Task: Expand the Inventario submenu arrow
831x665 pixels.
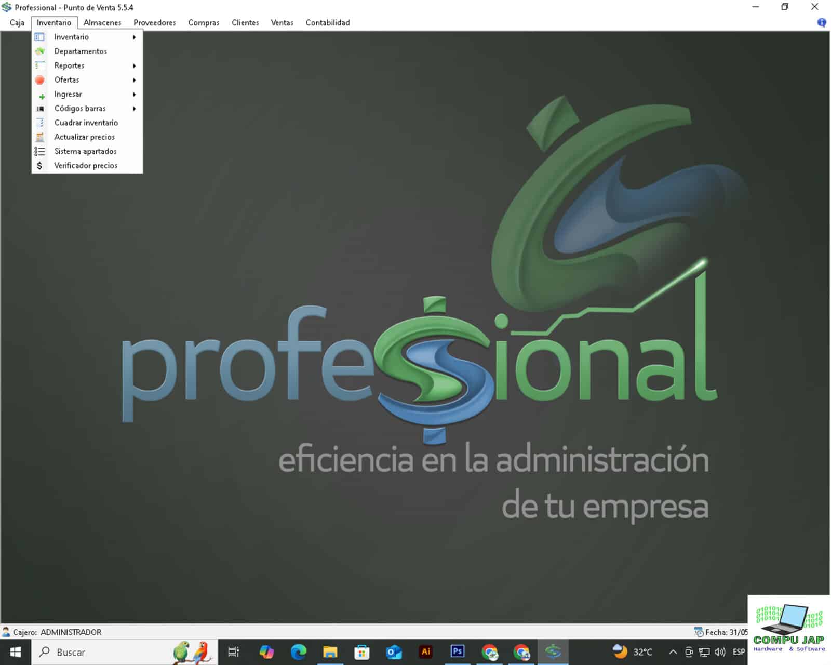Action: (x=134, y=37)
